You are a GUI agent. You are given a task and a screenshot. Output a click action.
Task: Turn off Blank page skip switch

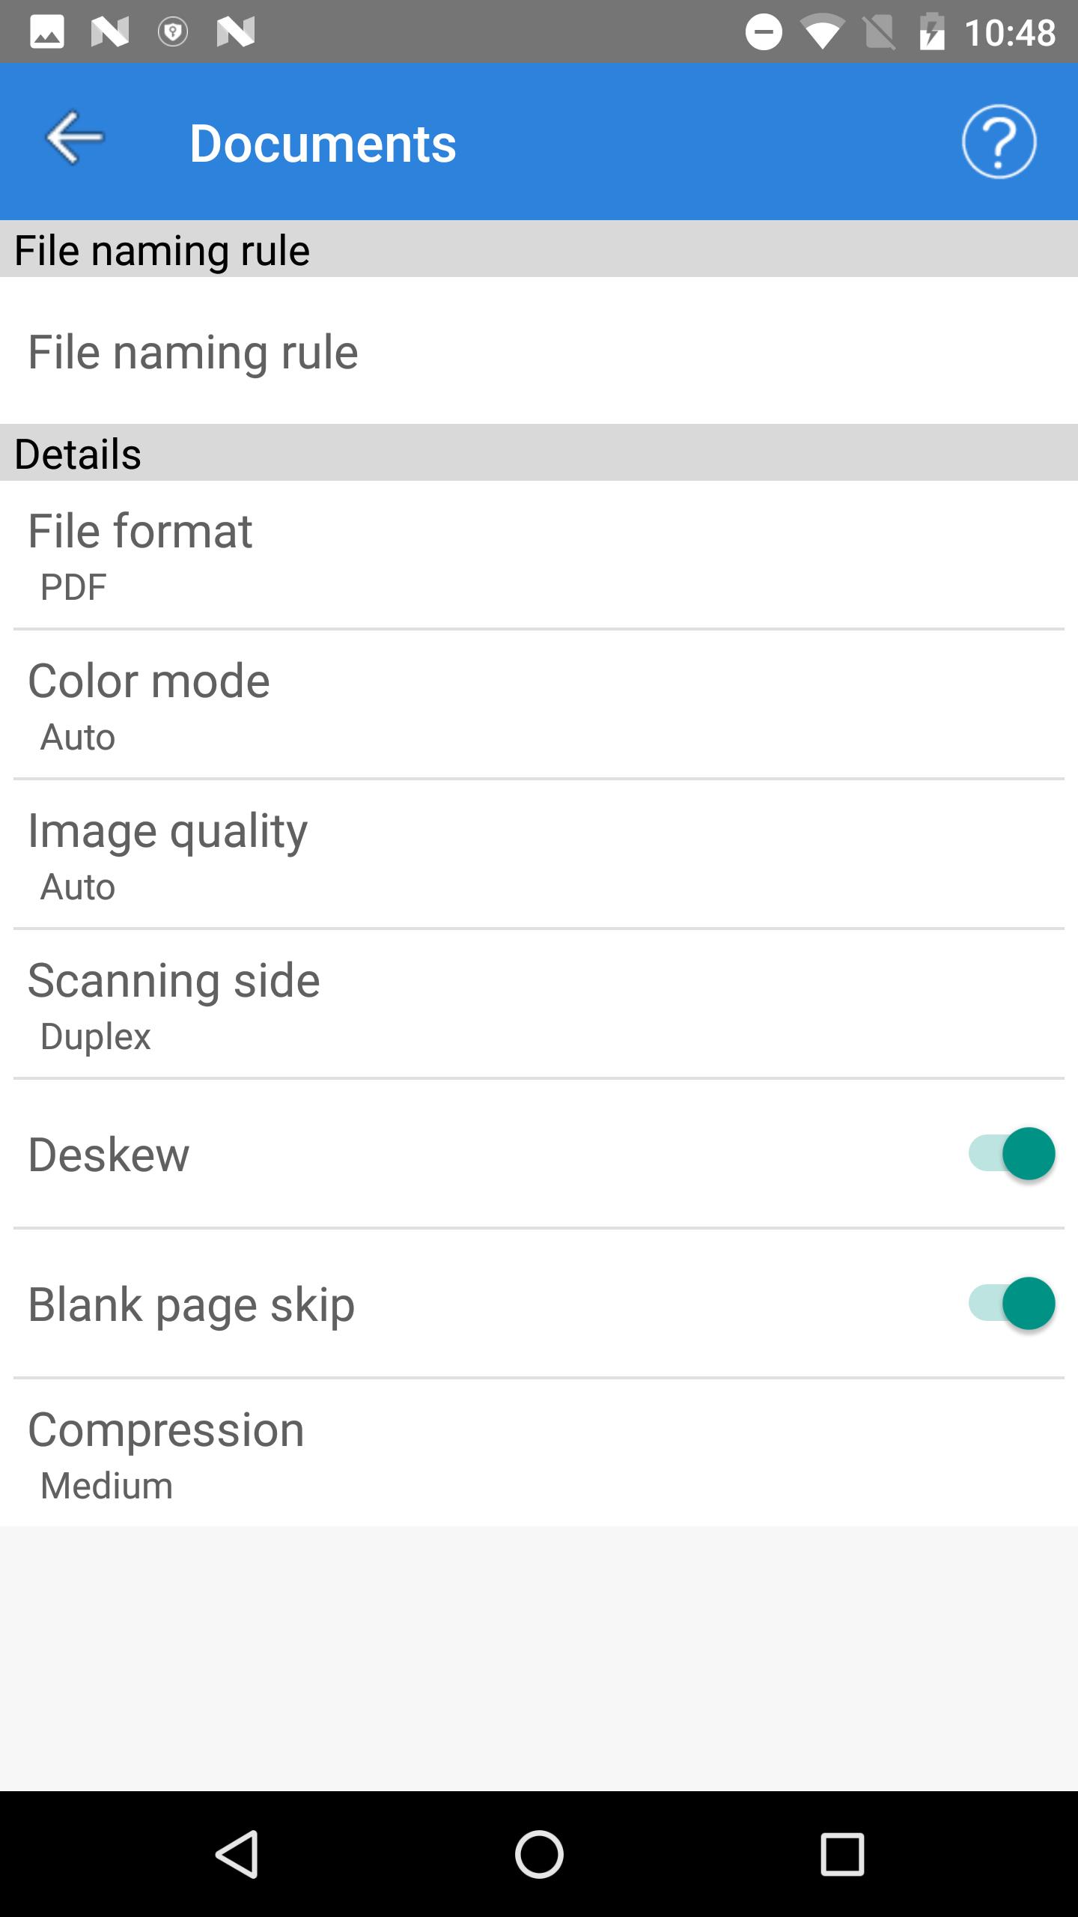pyautogui.click(x=1011, y=1303)
